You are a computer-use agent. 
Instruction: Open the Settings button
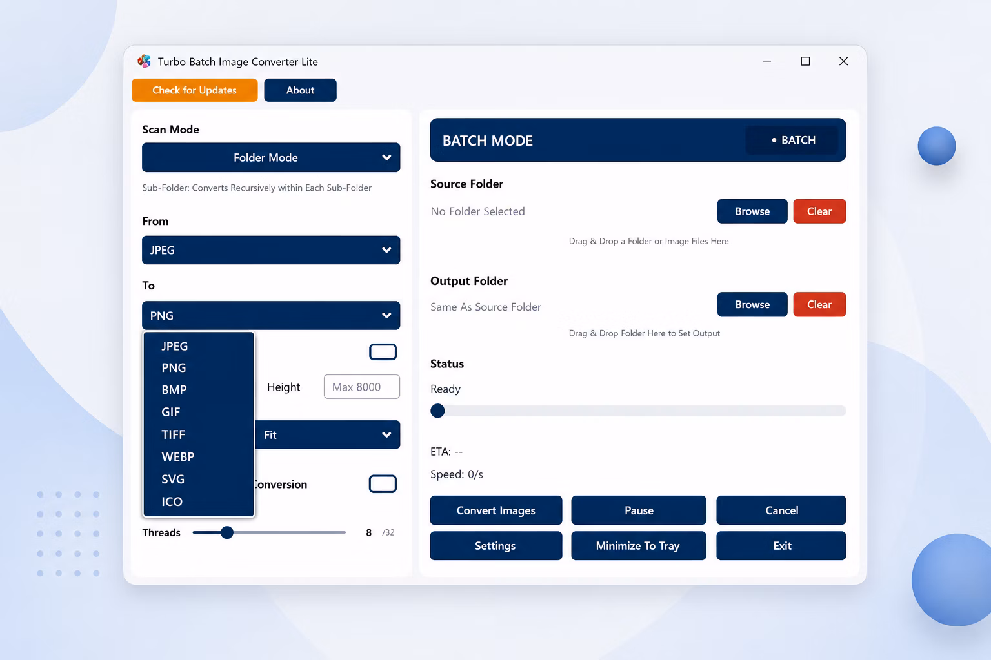click(x=496, y=546)
